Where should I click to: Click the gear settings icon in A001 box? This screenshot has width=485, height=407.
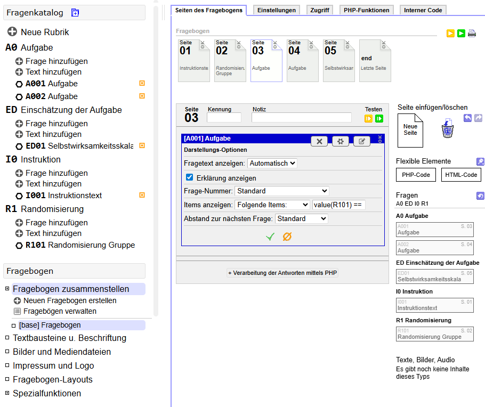[x=341, y=141]
